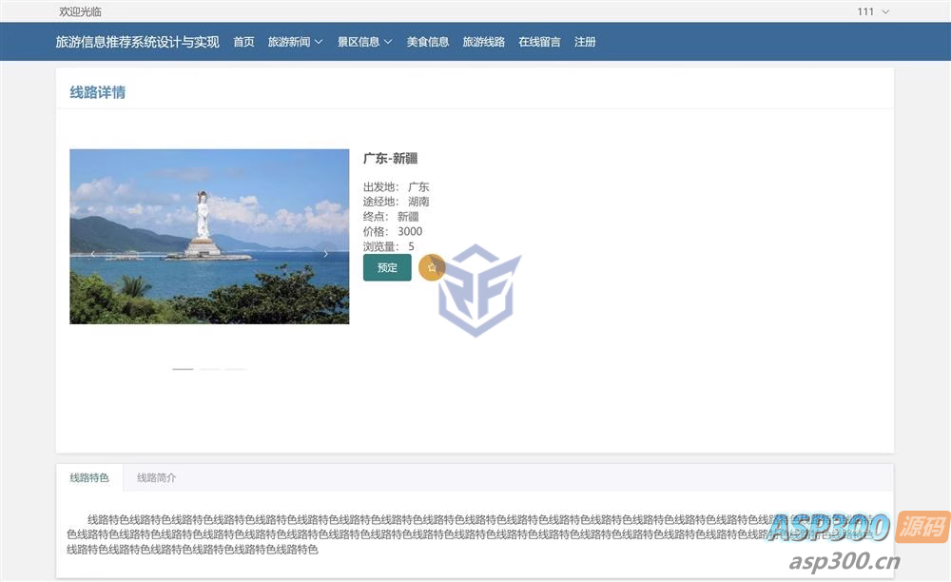Image resolution: width=951 pixels, height=582 pixels.
Task: Click the 欢迎光临 welcome text
Action: [x=80, y=11]
